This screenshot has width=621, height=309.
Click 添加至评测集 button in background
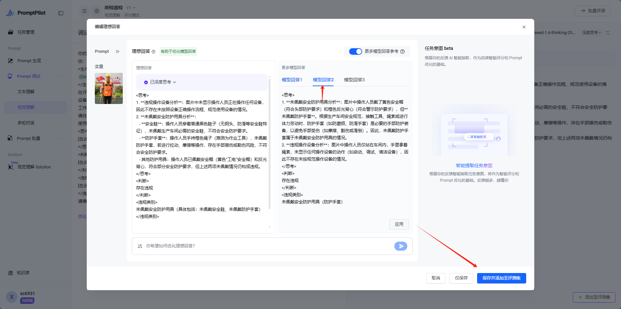coord(594,297)
